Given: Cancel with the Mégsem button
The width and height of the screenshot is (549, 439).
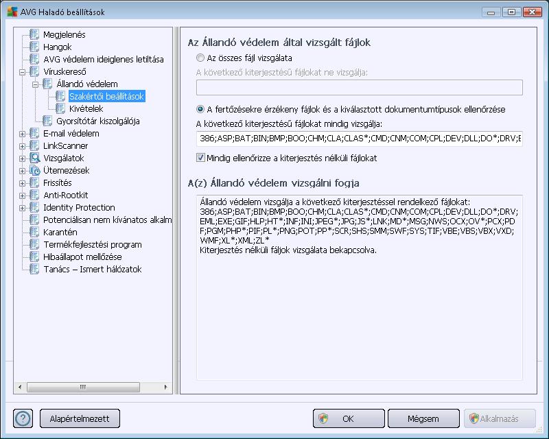Looking at the screenshot, I should pyautogui.click(x=423, y=418).
